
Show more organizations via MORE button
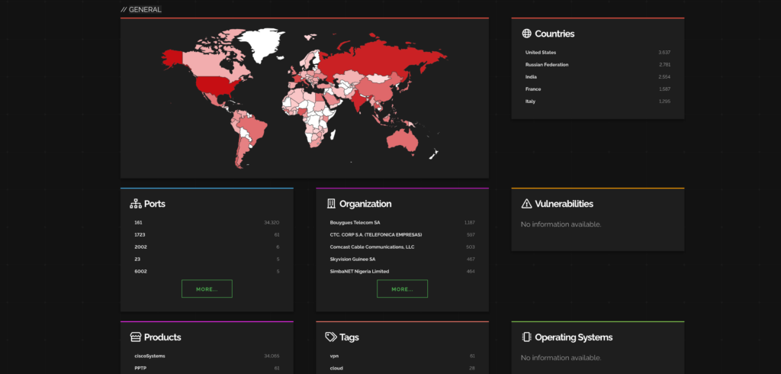pyautogui.click(x=402, y=289)
